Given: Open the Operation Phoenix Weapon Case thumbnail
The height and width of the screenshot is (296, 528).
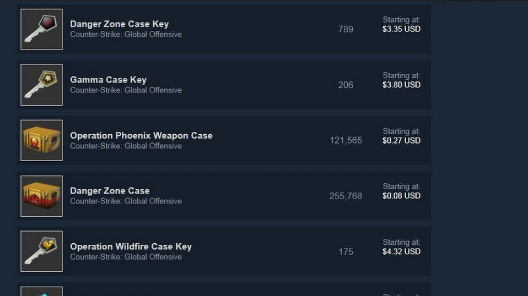Looking at the screenshot, I should 41,140.
